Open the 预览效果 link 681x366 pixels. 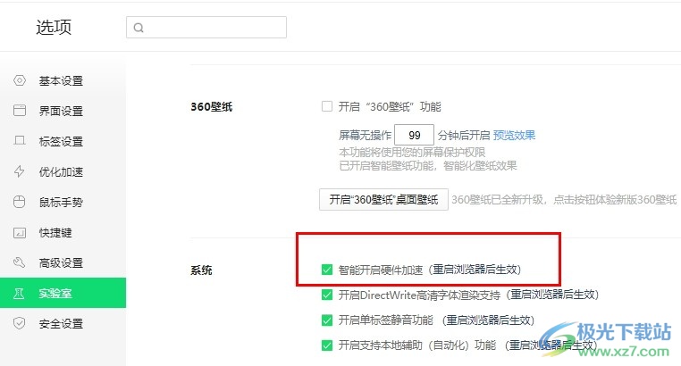click(514, 136)
